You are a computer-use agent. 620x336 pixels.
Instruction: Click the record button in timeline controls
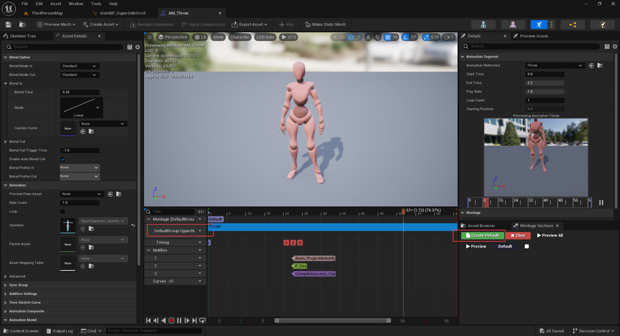pos(171,321)
